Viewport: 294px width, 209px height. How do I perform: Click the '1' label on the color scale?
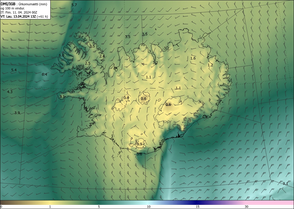50,207
